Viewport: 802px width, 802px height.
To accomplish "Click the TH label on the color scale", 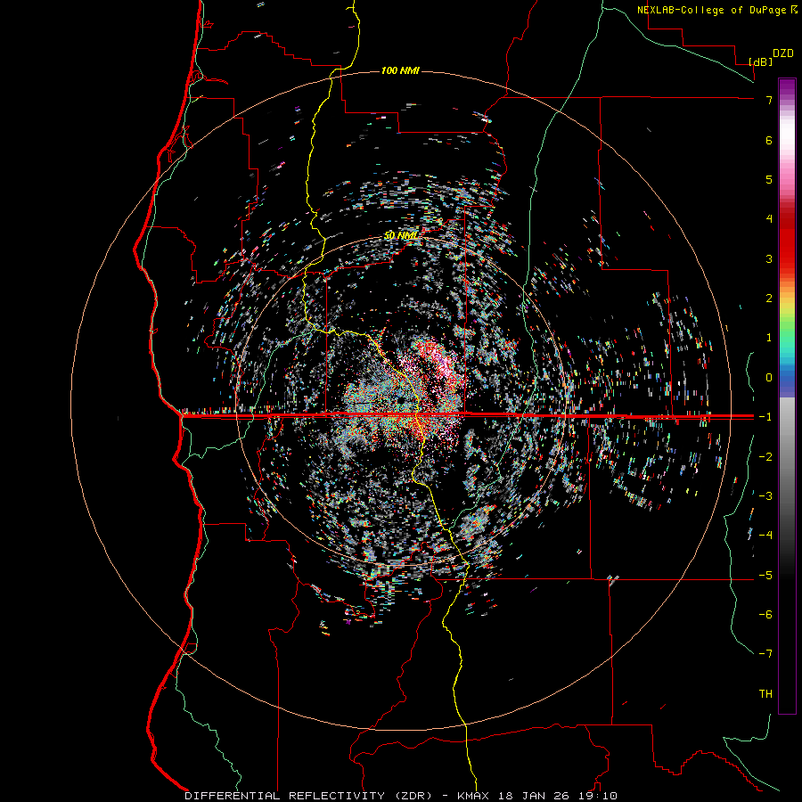I will [x=765, y=694].
